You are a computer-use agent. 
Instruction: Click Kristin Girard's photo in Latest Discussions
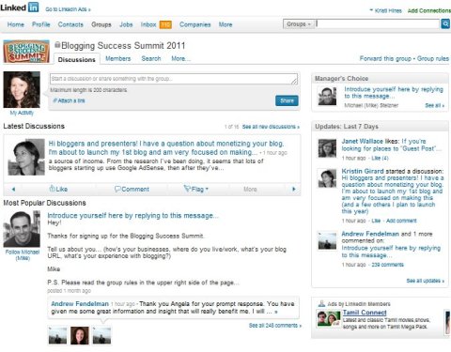26,158
